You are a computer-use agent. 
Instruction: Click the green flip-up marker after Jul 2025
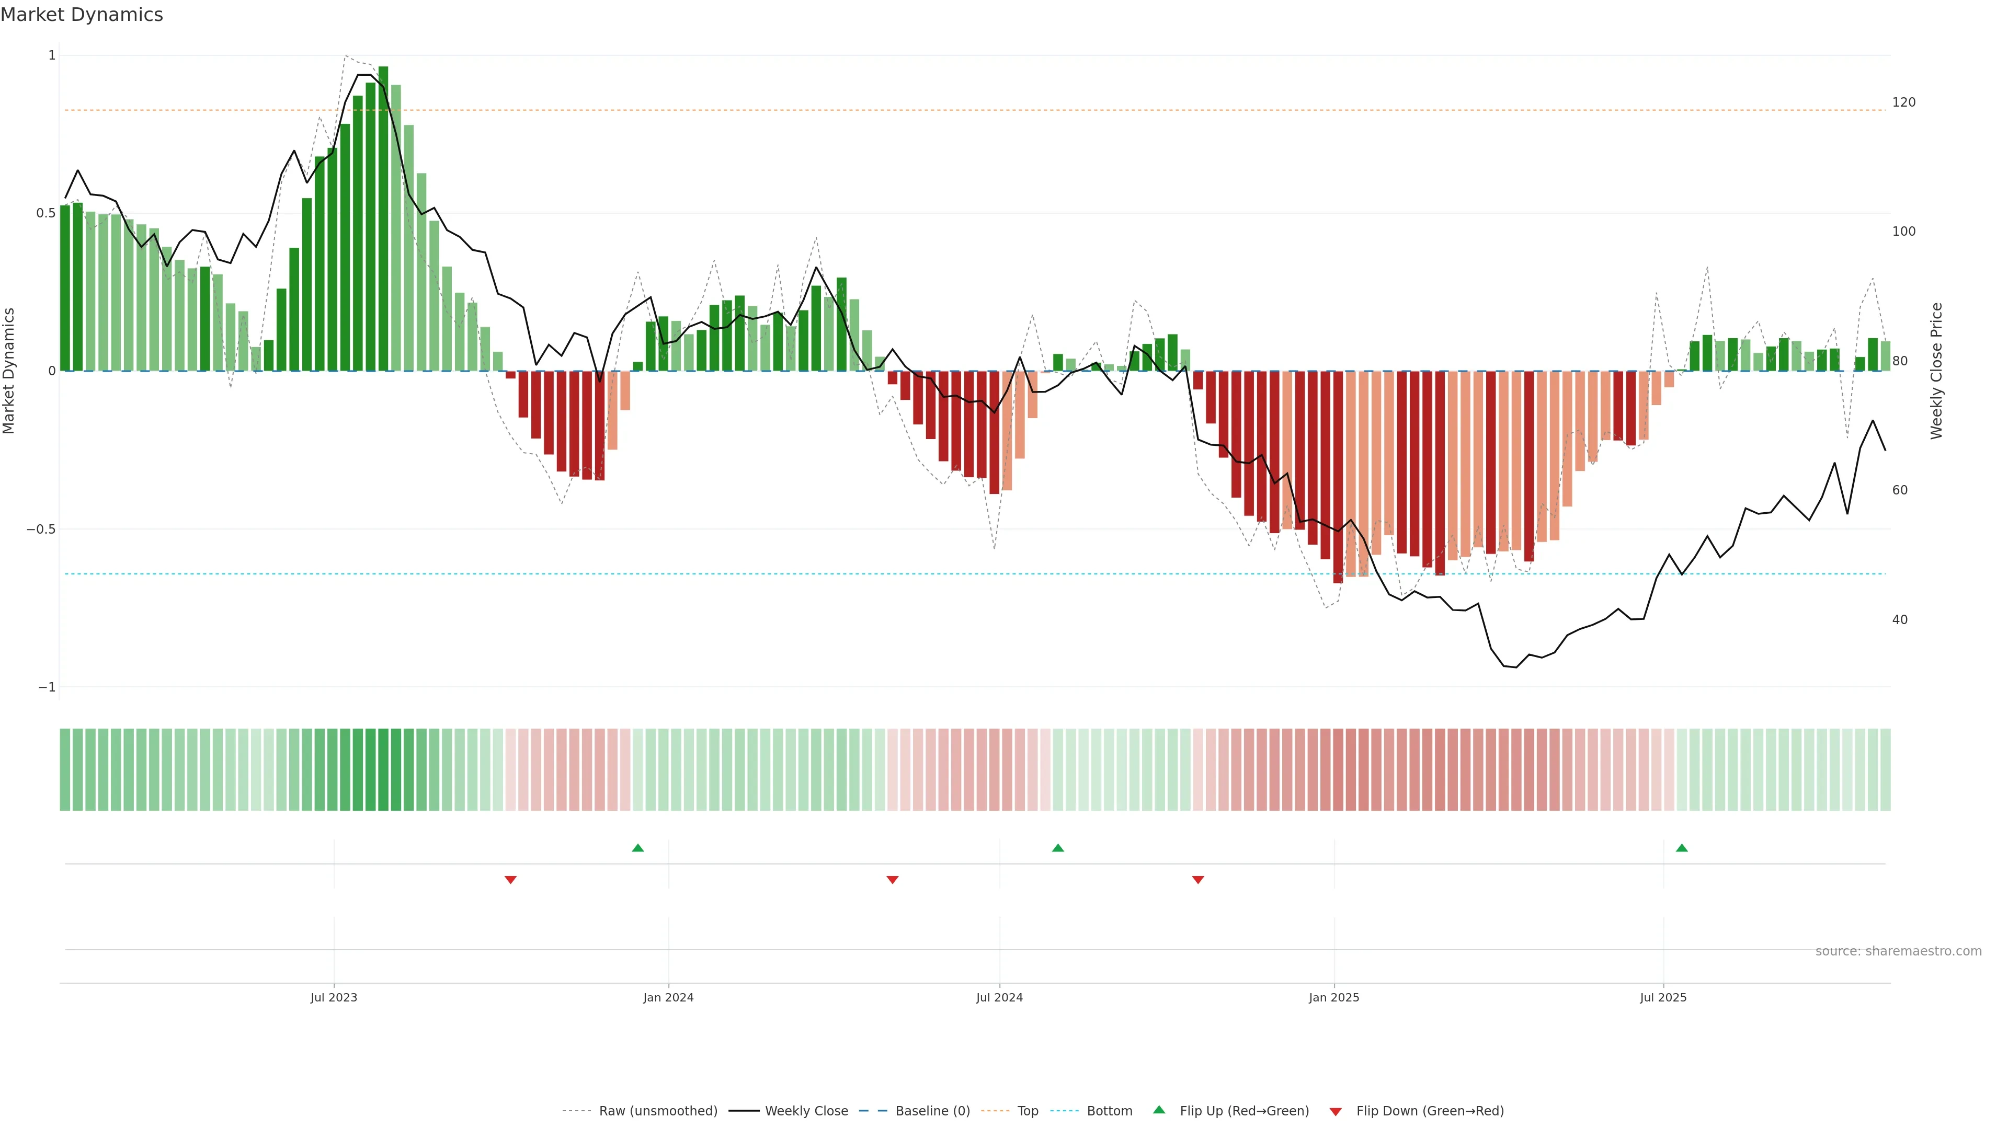click(x=1681, y=848)
